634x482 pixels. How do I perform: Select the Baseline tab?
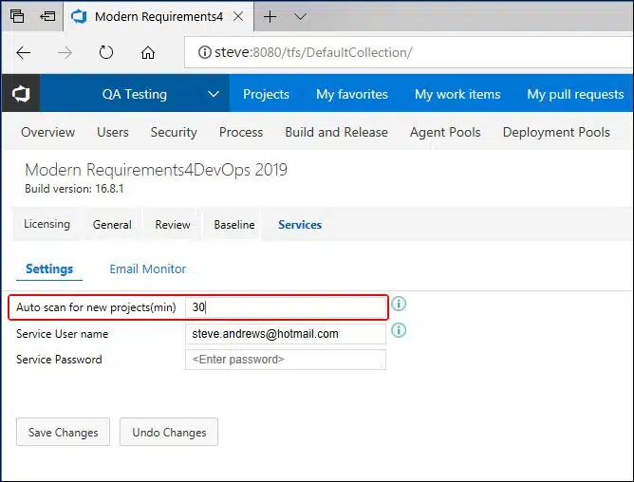(233, 225)
